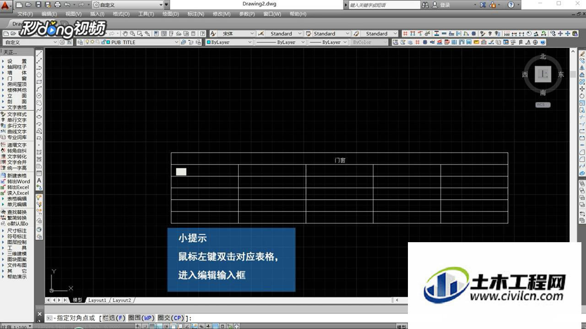Screen dimensions: 586x329
Task: Select the 多行文字 command
Action: [x=14, y=126]
